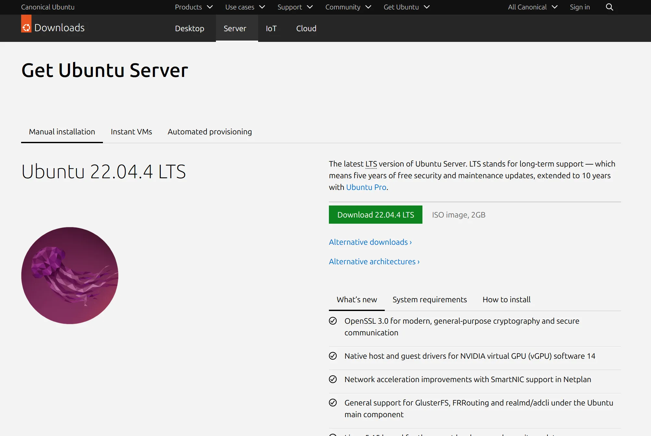Click the Network acceleration improvements text
The width and height of the screenshot is (651, 436).
tap(468, 380)
